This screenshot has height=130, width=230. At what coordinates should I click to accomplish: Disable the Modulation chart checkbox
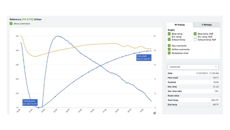[169, 53]
